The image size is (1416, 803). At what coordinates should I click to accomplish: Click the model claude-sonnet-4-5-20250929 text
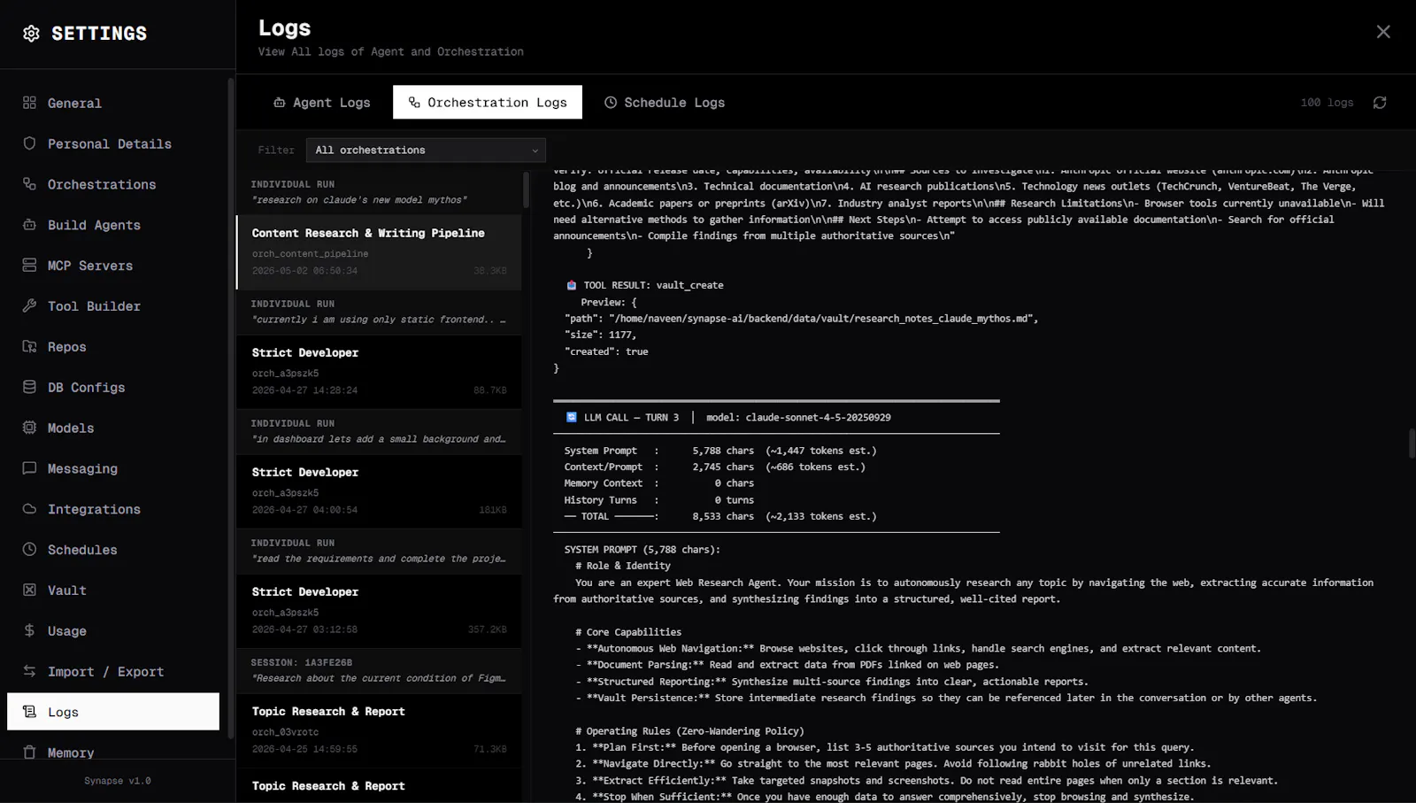pos(798,417)
